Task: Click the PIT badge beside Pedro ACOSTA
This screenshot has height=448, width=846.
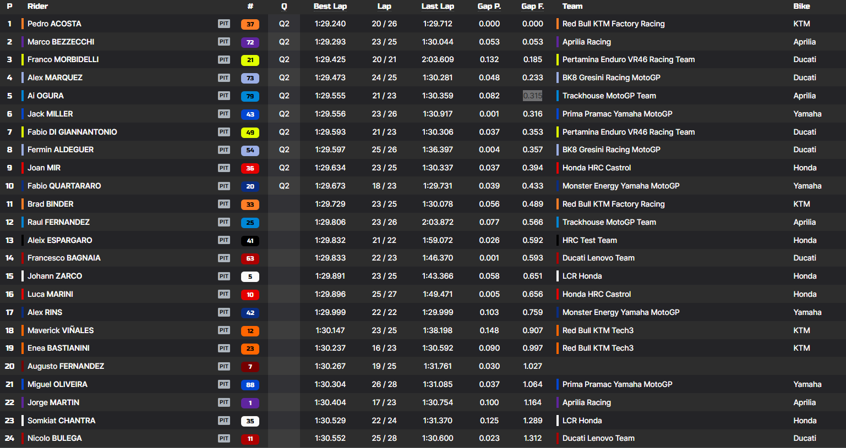Action: (223, 24)
